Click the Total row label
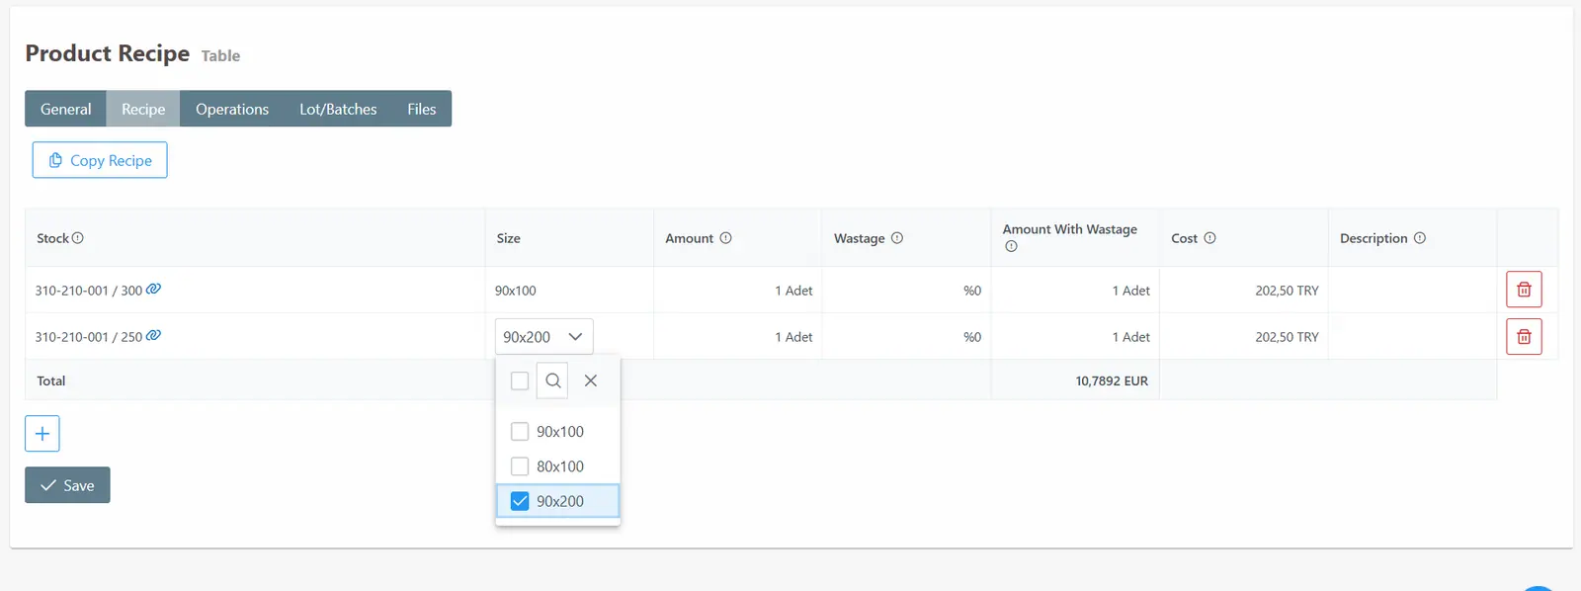 (x=51, y=380)
